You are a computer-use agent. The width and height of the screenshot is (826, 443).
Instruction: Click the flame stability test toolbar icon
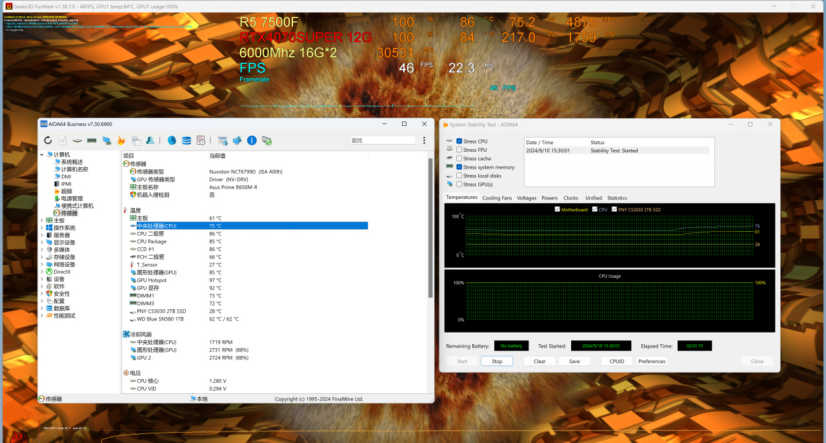(x=121, y=140)
